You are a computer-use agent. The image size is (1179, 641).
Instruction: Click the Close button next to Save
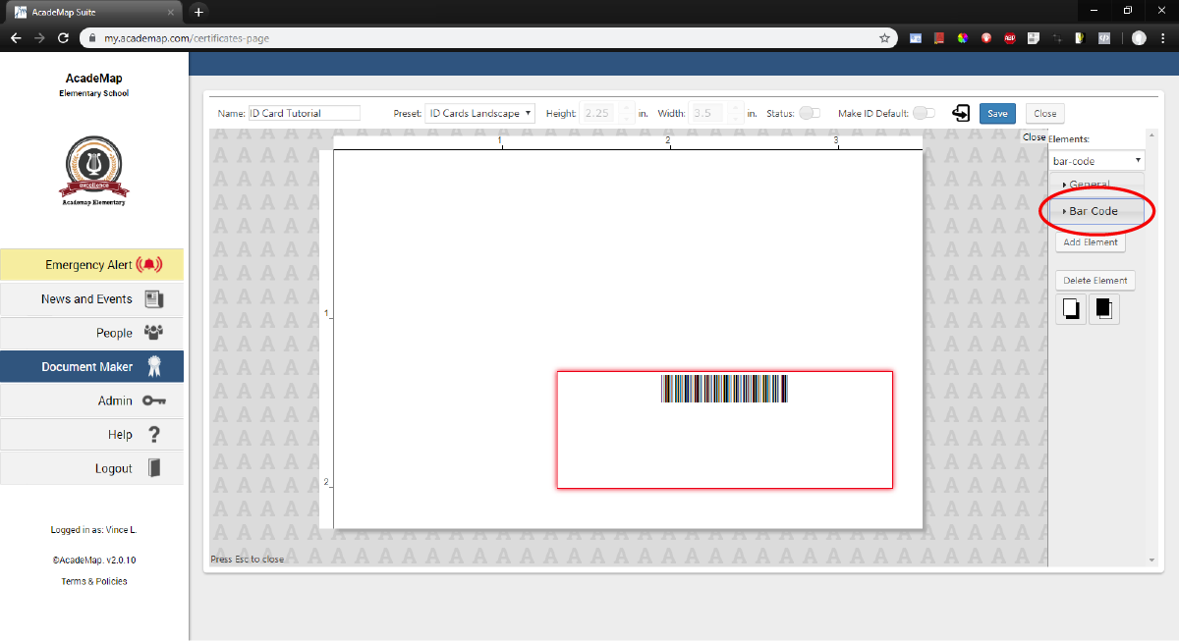coord(1044,114)
